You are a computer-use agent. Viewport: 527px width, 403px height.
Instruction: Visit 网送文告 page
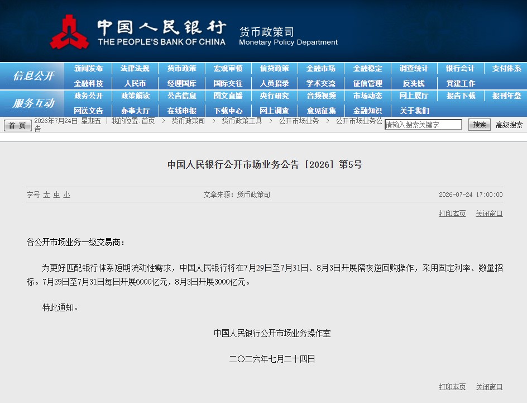coord(88,111)
